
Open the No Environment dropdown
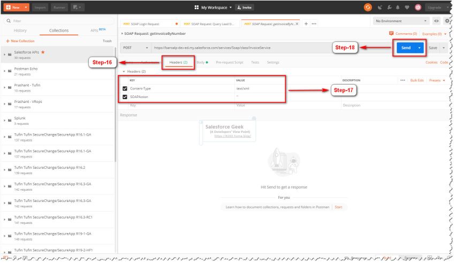(401, 21)
